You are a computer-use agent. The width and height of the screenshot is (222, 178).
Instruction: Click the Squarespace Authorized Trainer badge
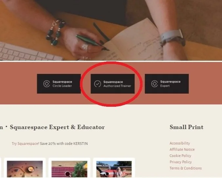(113, 84)
